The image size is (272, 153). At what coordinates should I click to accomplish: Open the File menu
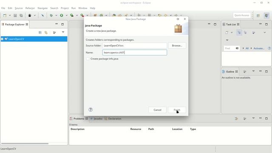(x=3, y=8)
